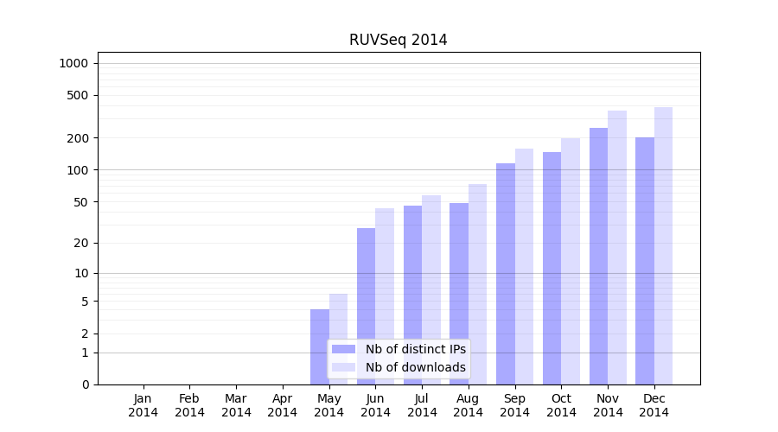This screenshot has width=778, height=432.
Task: Click the 0 y-axis tick label
Action: (x=85, y=384)
